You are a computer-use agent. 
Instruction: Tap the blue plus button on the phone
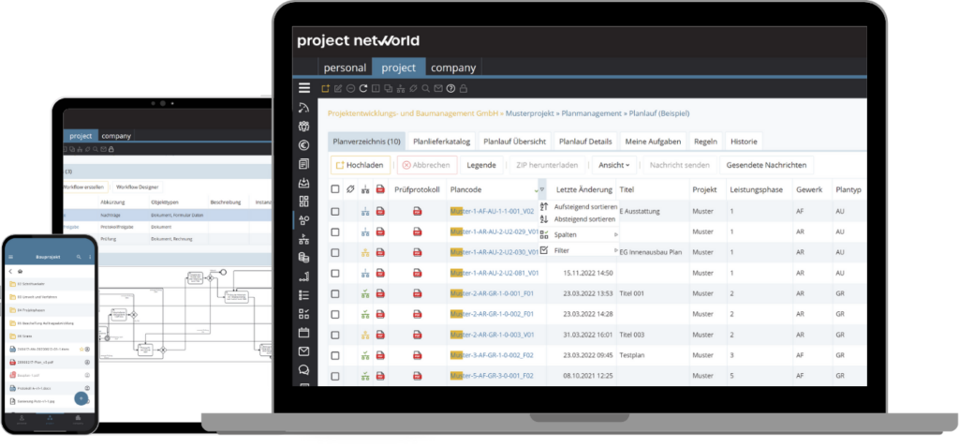click(81, 398)
